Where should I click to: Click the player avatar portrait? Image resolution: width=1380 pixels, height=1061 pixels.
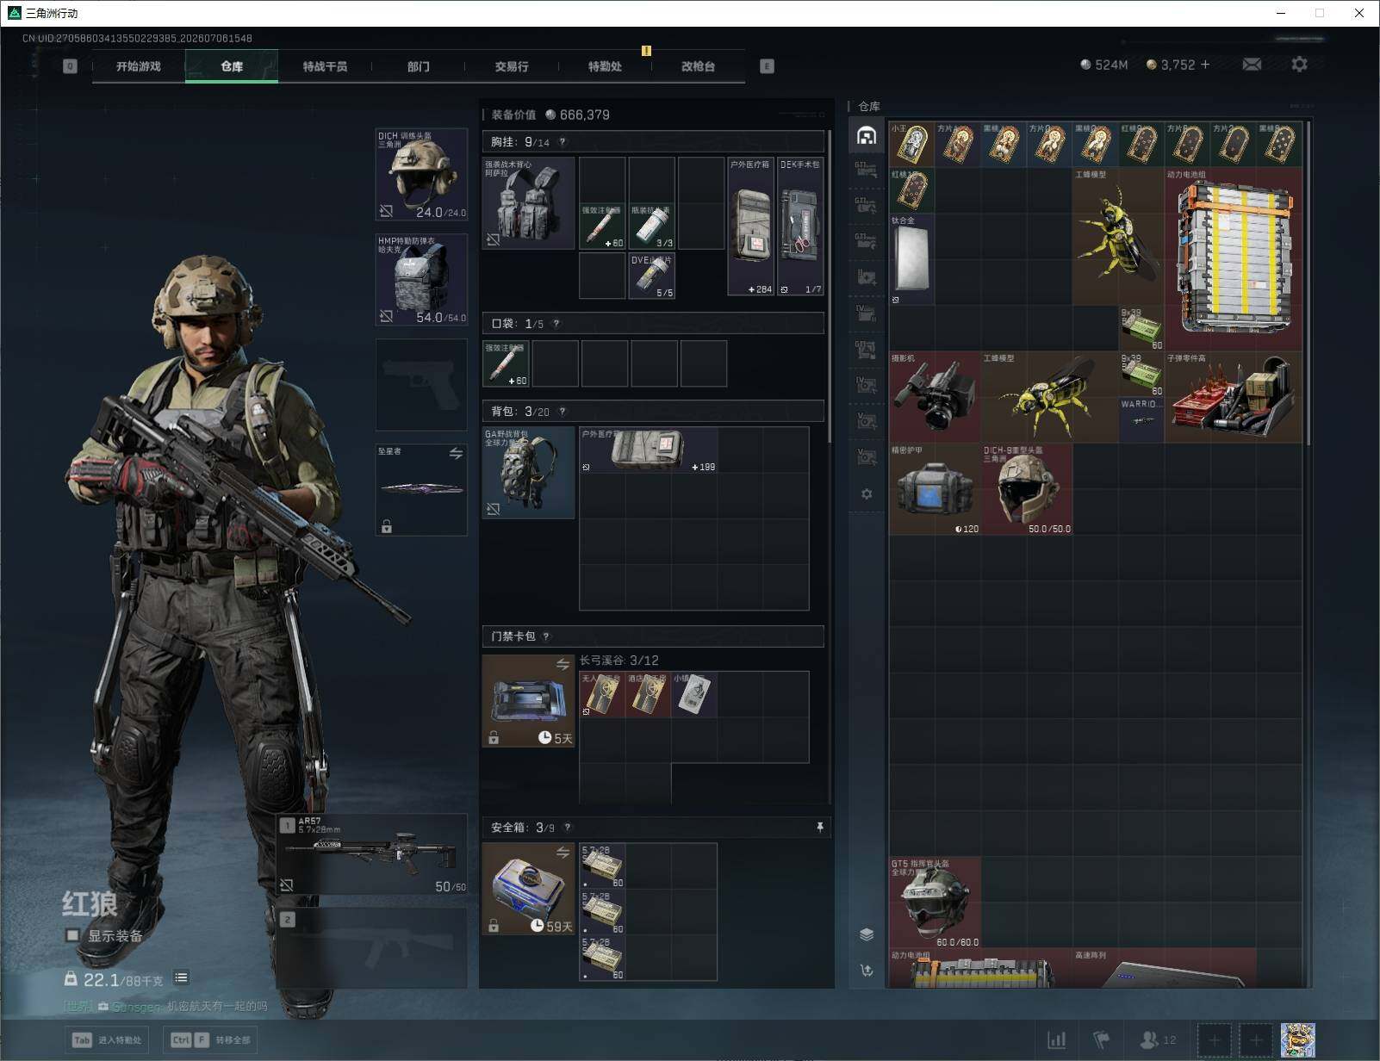click(1297, 1040)
